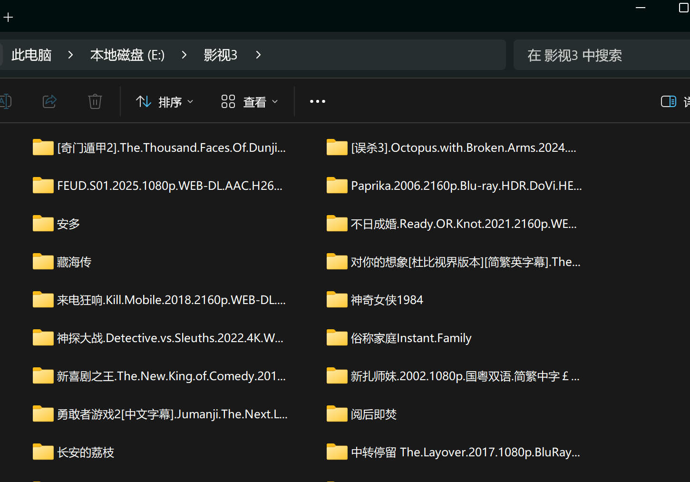
Task: Select the folder icon for FEUD.S01.2025
Action: (x=43, y=186)
